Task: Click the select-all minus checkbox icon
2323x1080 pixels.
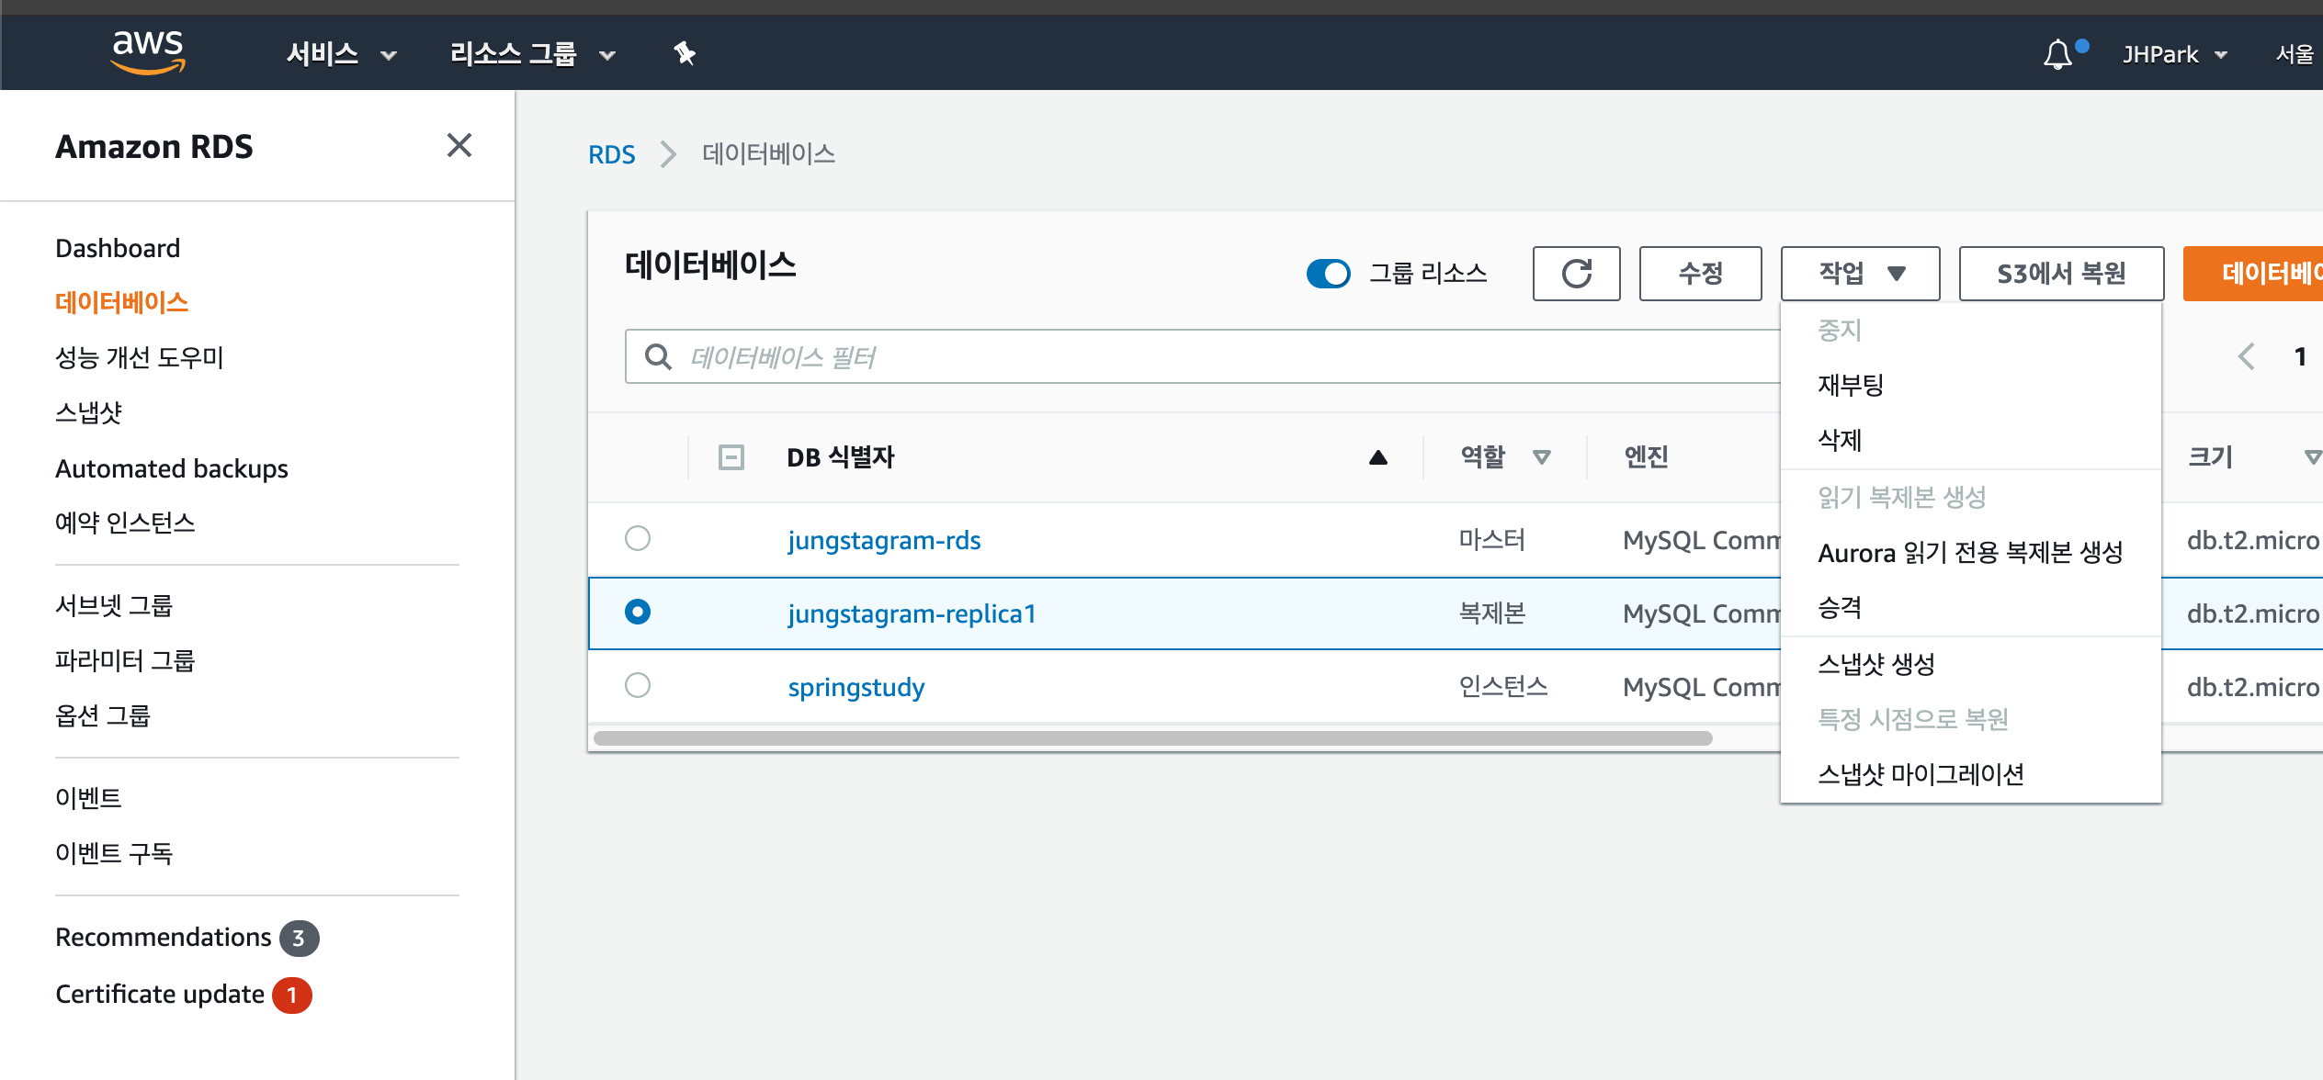Action: point(731,456)
